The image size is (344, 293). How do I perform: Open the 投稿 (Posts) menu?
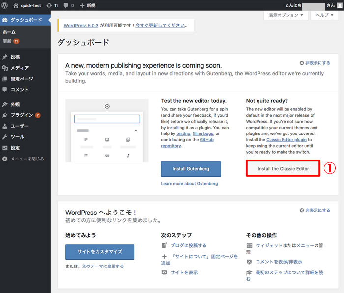pyautogui.click(x=15, y=57)
